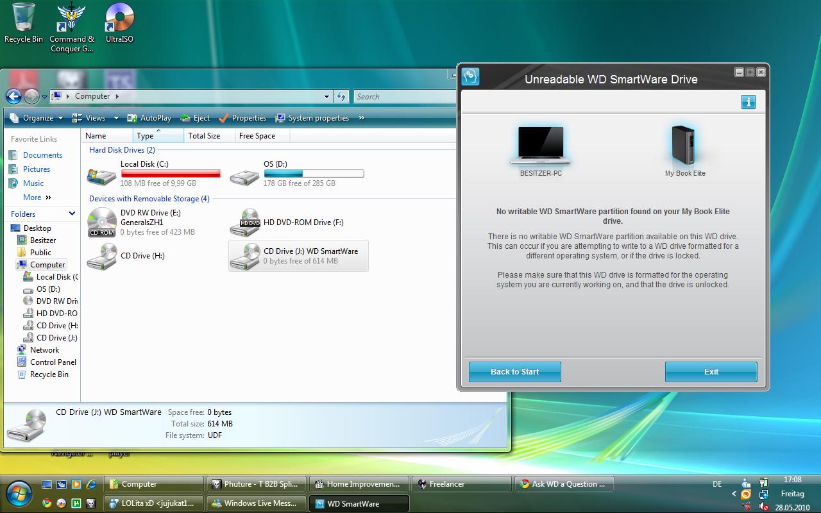The width and height of the screenshot is (821, 513).
Task: Open the recent pages dropdown arrow
Action: tap(44, 97)
